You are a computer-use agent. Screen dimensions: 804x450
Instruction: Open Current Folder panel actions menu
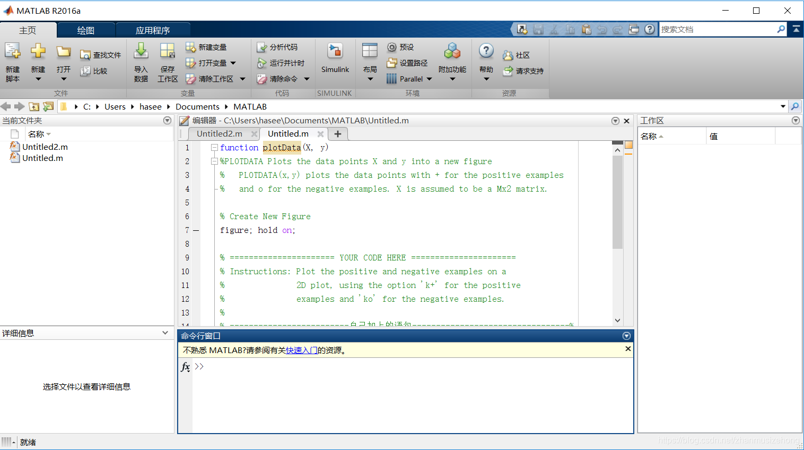click(x=168, y=121)
